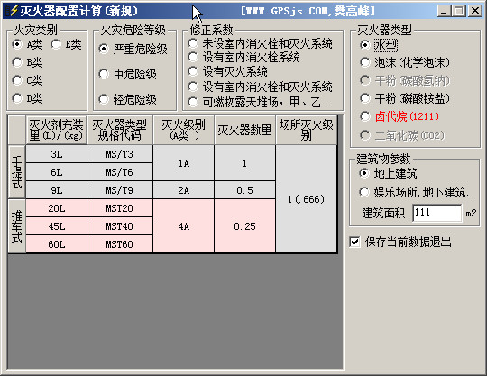Click the MS/T9 cell
The width and height of the screenshot is (487, 376).
(x=120, y=190)
